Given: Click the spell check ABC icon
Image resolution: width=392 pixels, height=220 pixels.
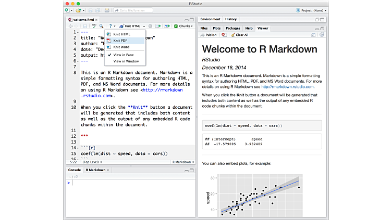Looking at the screenshot, I should pos(93,26).
